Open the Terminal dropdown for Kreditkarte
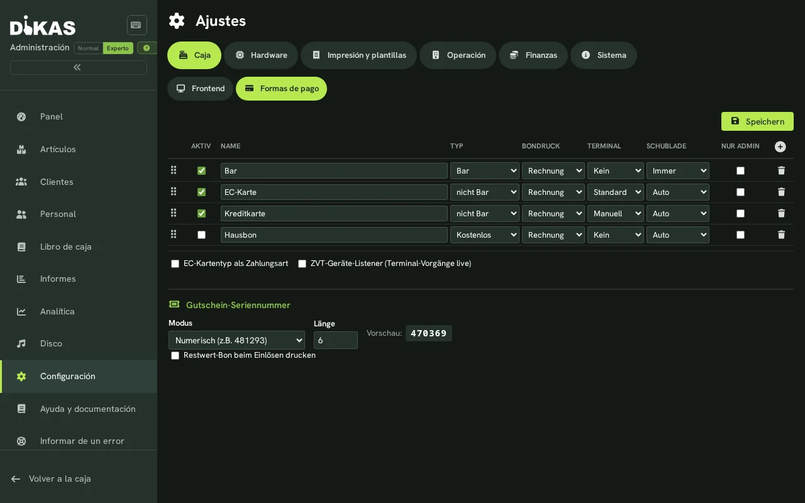The width and height of the screenshot is (805, 503). tap(616, 213)
